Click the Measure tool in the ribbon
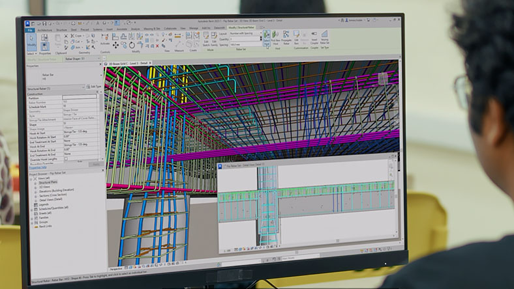 (178, 35)
